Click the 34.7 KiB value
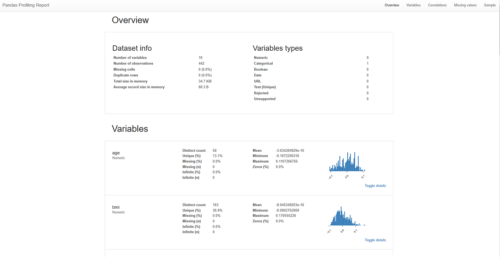The width and height of the screenshot is (500, 257). [205, 81]
